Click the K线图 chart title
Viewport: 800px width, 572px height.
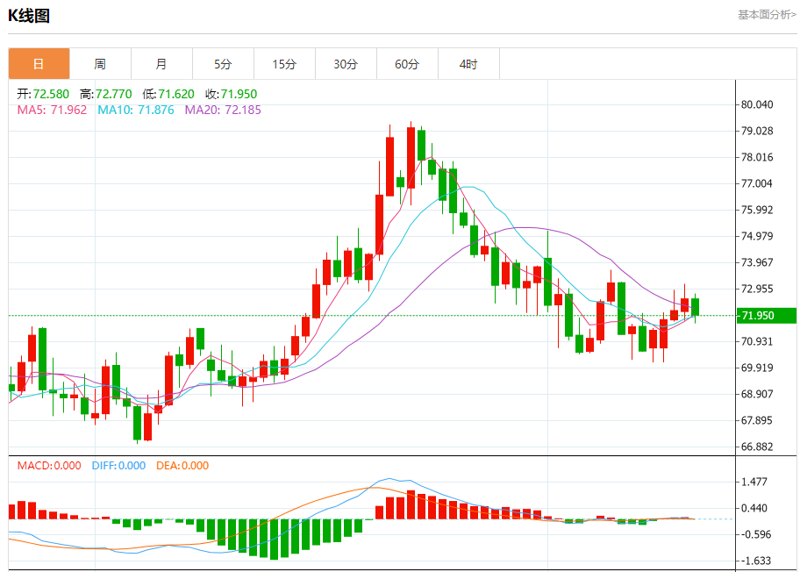[29, 15]
